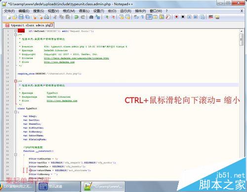Click the Paste toolbar icon
Screen dimensions: 247x192
(x=68, y=17)
